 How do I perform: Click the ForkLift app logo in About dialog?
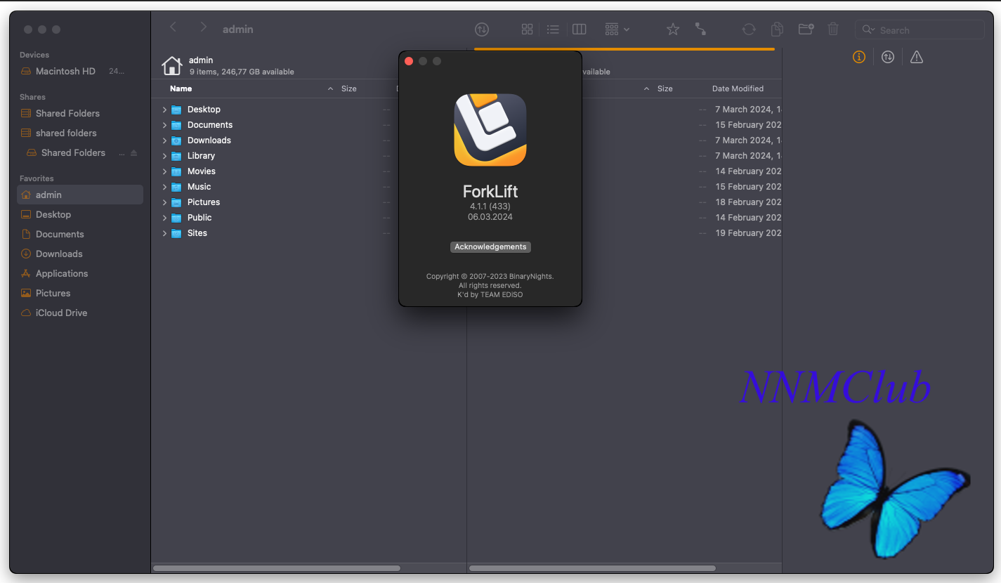[490, 130]
